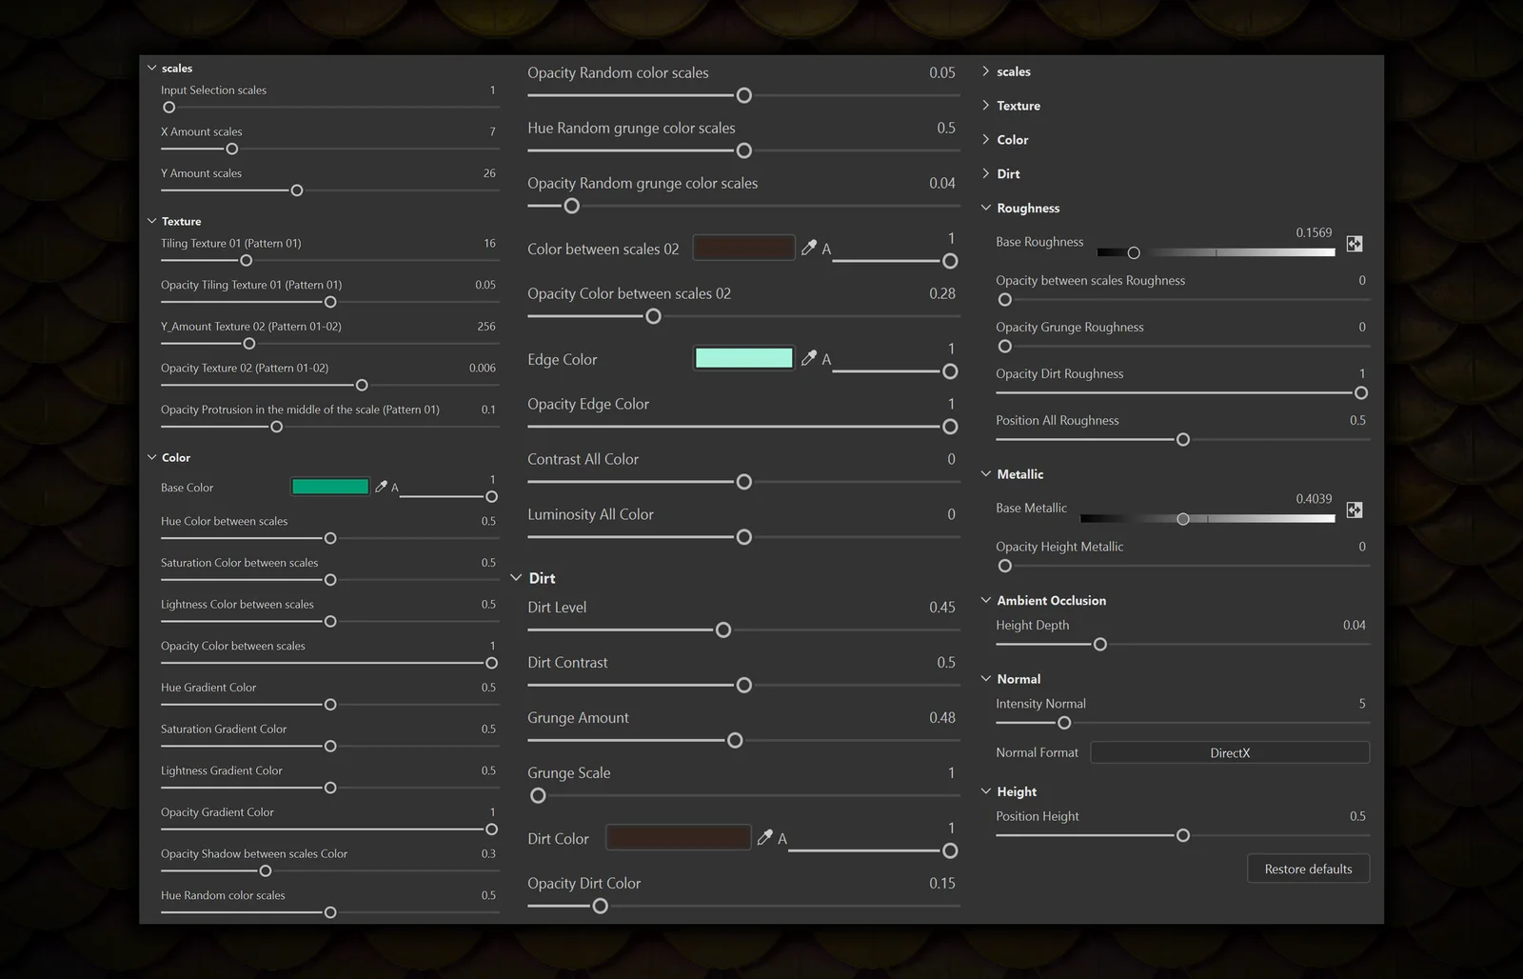Click the eyedropper beside Edge Color
The height and width of the screenshot is (979, 1523).
808,357
